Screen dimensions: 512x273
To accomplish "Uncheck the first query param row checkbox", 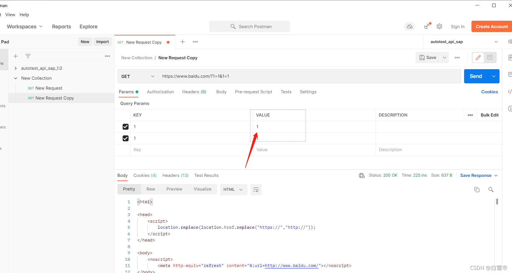I will pyautogui.click(x=126, y=127).
